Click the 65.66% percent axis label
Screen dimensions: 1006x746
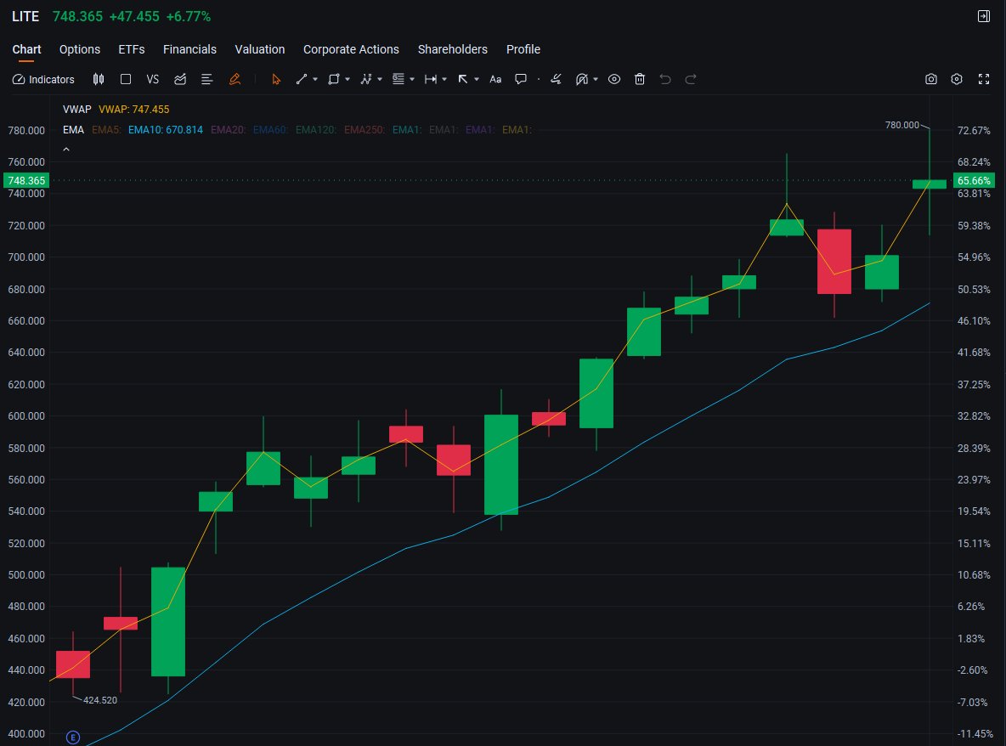[x=974, y=181]
